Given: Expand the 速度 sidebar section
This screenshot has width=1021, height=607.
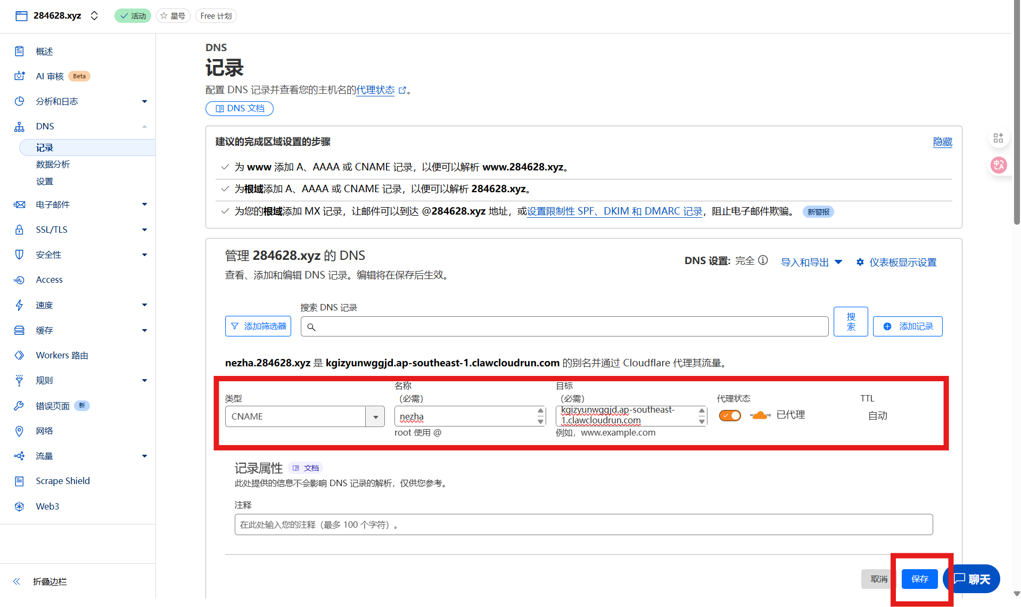Looking at the screenshot, I should [144, 305].
